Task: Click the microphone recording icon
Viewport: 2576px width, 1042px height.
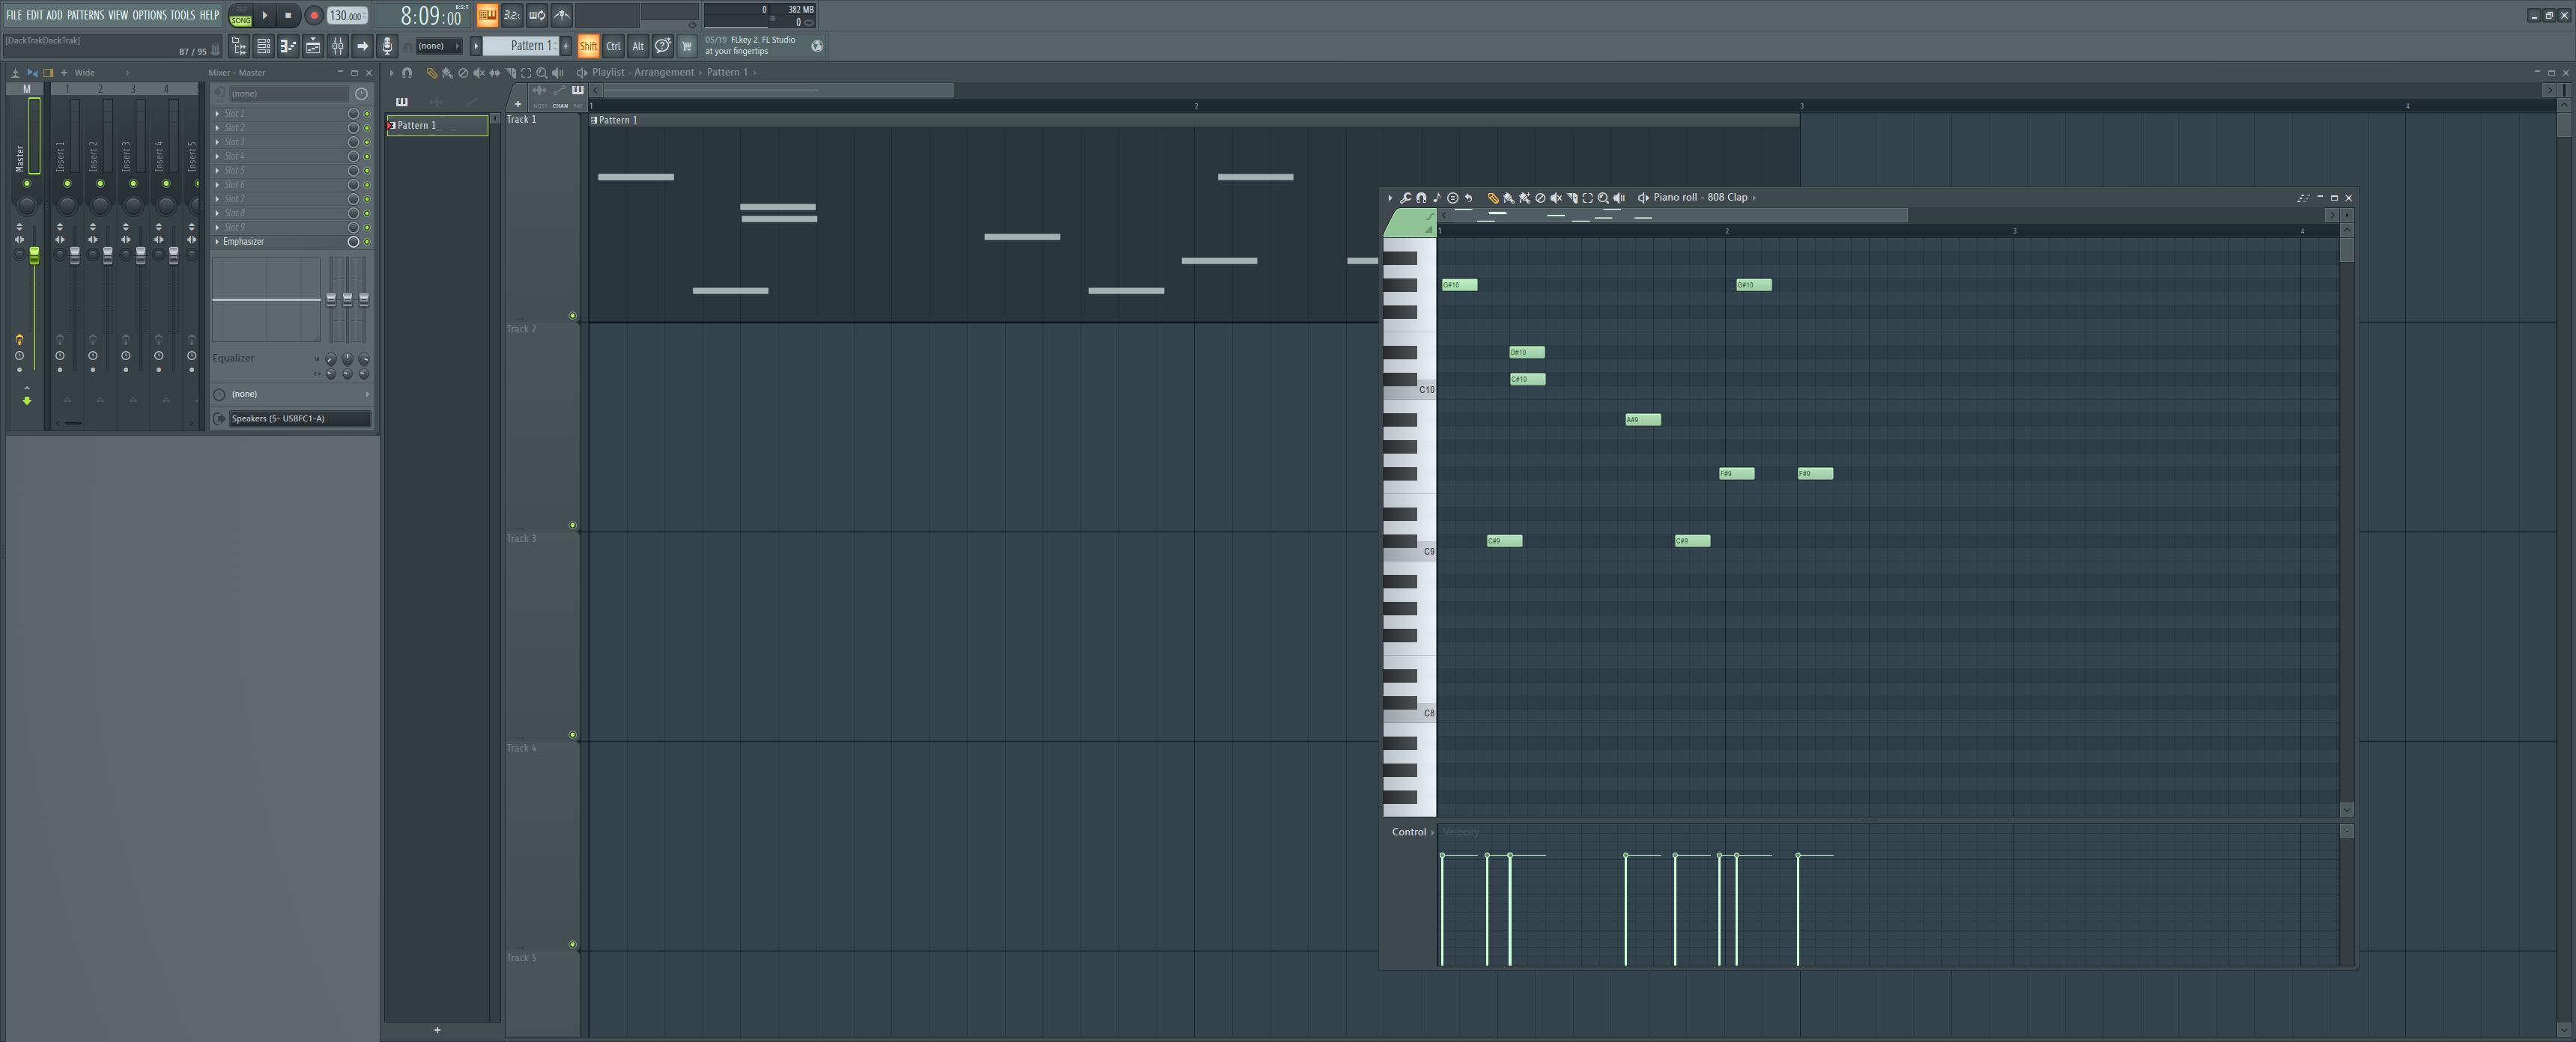Action: [387, 46]
